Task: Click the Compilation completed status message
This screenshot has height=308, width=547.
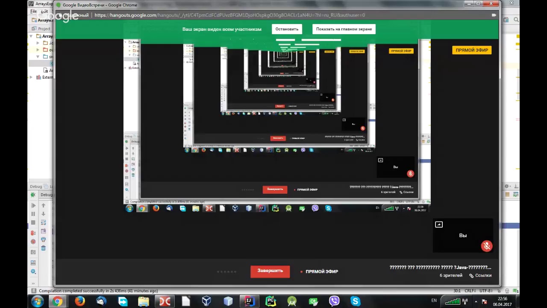Action: pos(98,291)
